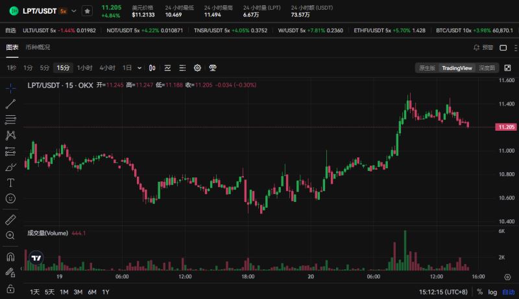Viewport: 519px width, 299px height.
Task: Click the zoom in magnifier tool
Action: click(x=10, y=236)
